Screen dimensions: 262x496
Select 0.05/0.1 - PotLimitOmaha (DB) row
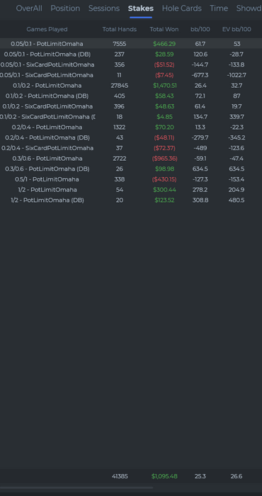[131, 55]
